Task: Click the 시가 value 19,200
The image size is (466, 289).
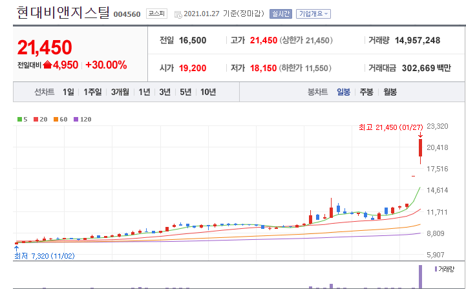Action: (193, 68)
